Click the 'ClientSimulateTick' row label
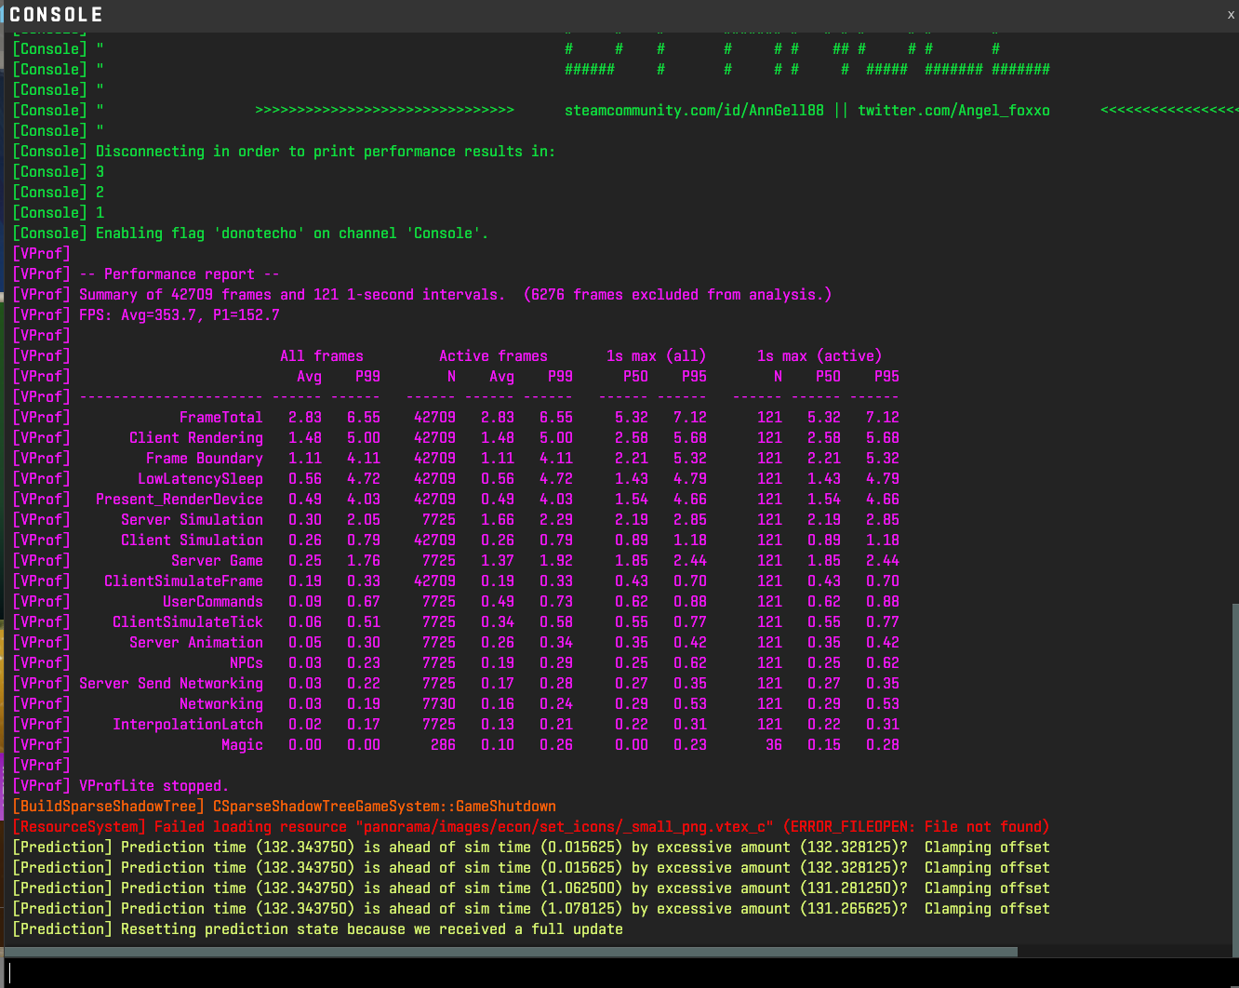The width and height of the screenshot is (1239, 988). click(x=188, y=622)
